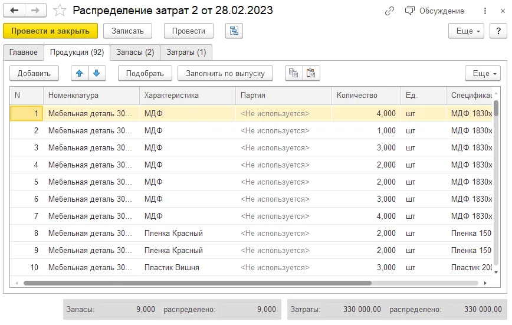
Task: Click the N column header
Action: [27, 96]
